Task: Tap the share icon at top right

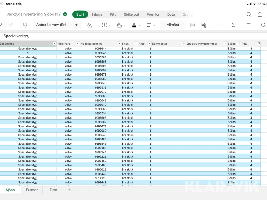Action: coord(260,14)
